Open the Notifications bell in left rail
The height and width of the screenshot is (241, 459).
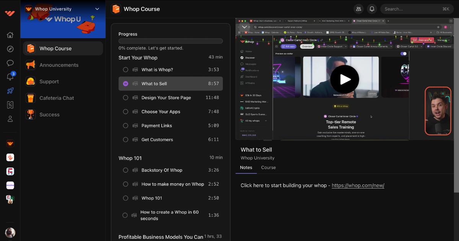tap(10, 77)
